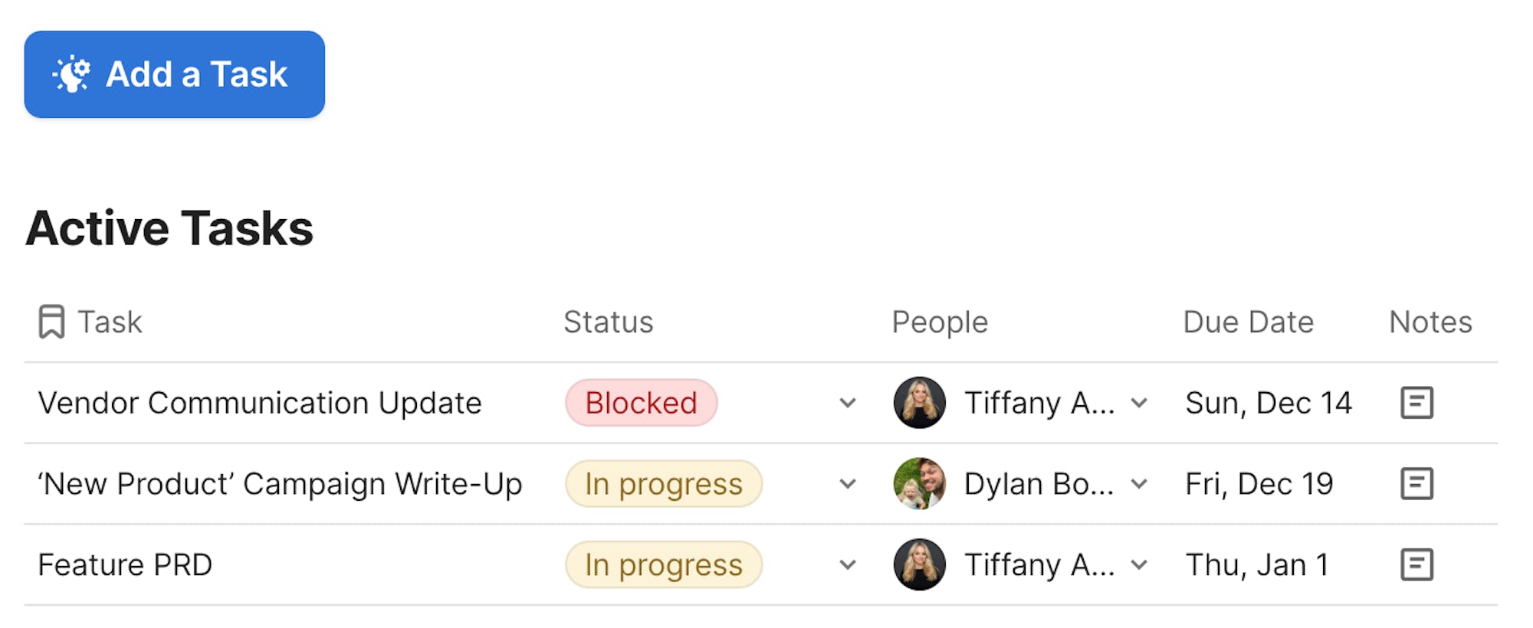Open people dropdown chevron next to Dylan Bo...
The height and width of the screenshot is (628, 1533).
[x=1140, y=484]
